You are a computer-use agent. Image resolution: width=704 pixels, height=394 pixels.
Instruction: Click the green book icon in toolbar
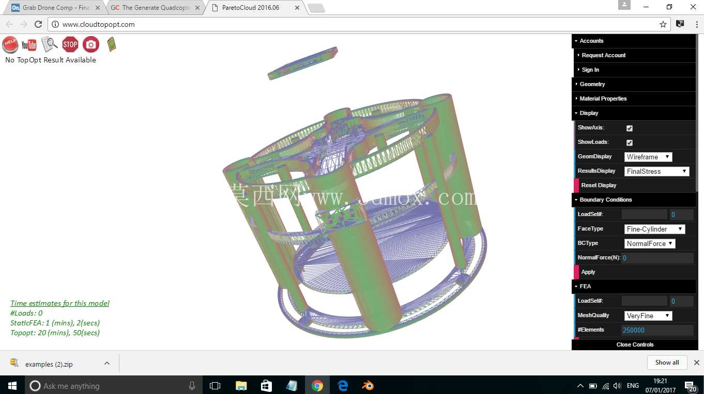pos(112,44)
